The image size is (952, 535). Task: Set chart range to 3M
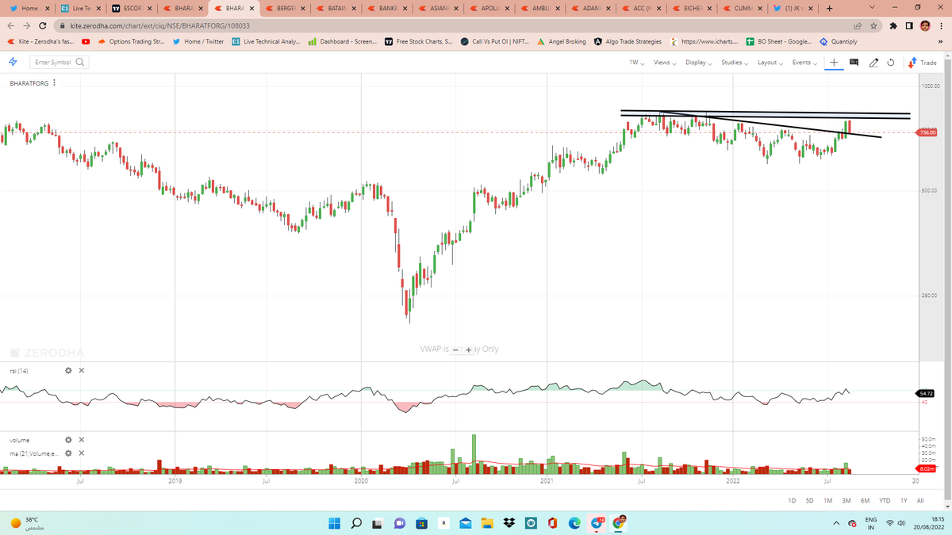pos(846,501)
